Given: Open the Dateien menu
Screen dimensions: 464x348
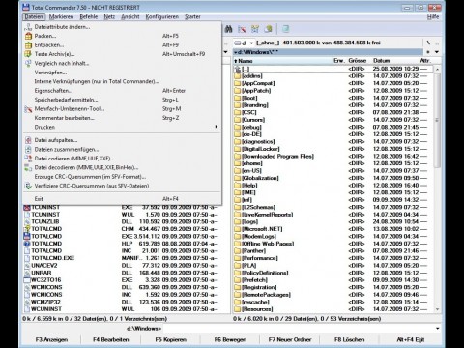Looking at the screenshot, I should (x=34, y=16).
